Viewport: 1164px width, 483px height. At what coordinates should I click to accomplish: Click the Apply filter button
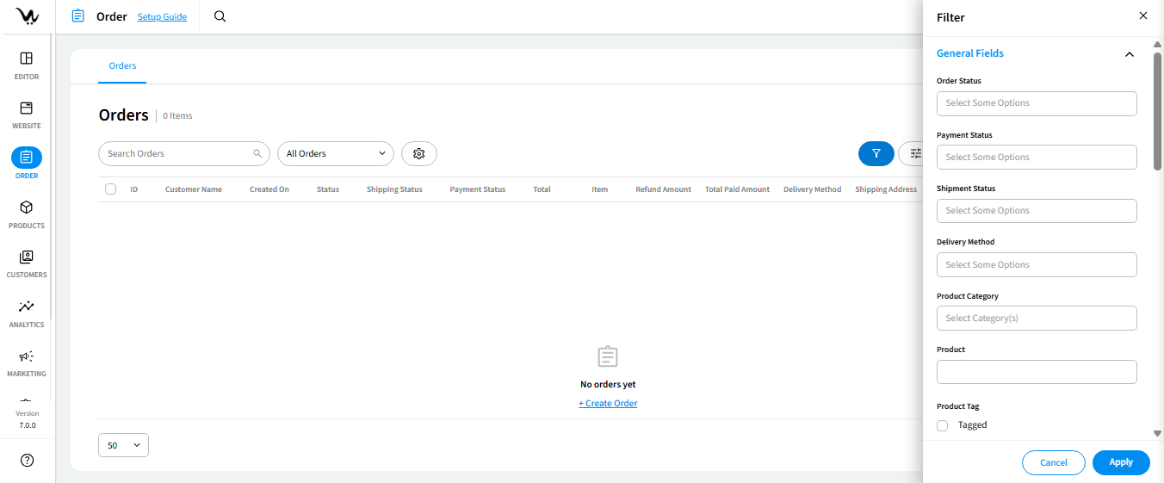coord(1120,462)
